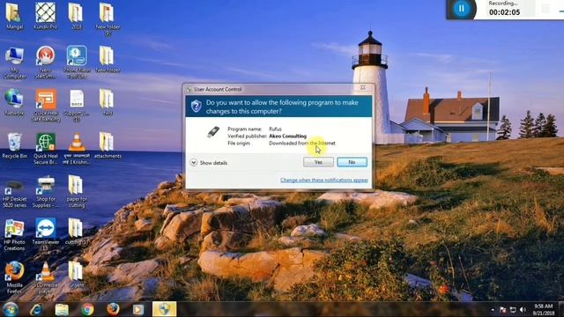564x317 pixels.
Task: Select the Mangal folder icon
Action: tap(14, 16)
